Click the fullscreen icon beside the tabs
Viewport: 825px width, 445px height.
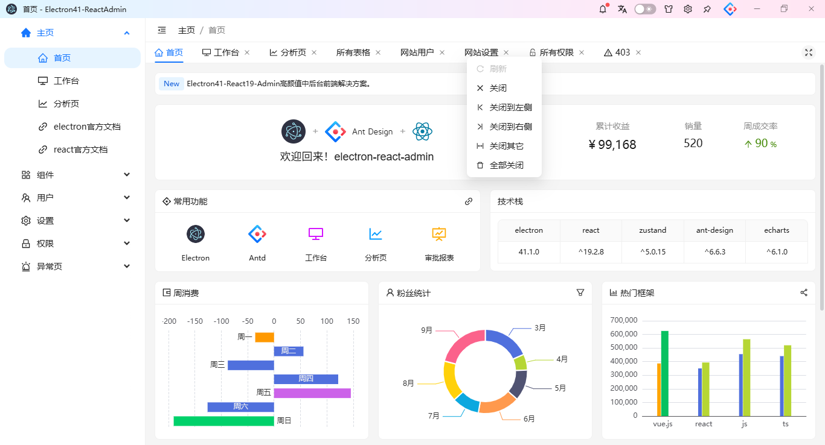[x=808, y=52]
